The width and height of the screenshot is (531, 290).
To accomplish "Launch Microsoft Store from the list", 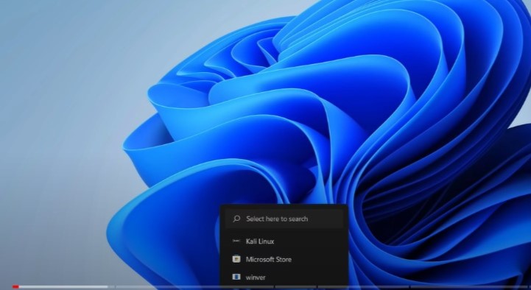I will pyautogui.click(x=284, y=259).
